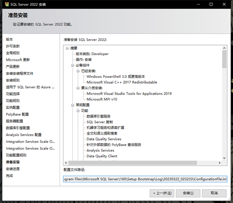Image resolution: width=233 pixels, height=203 pixels.
Task: Cancel setup with the 取消 button
Action: [214, 193]
